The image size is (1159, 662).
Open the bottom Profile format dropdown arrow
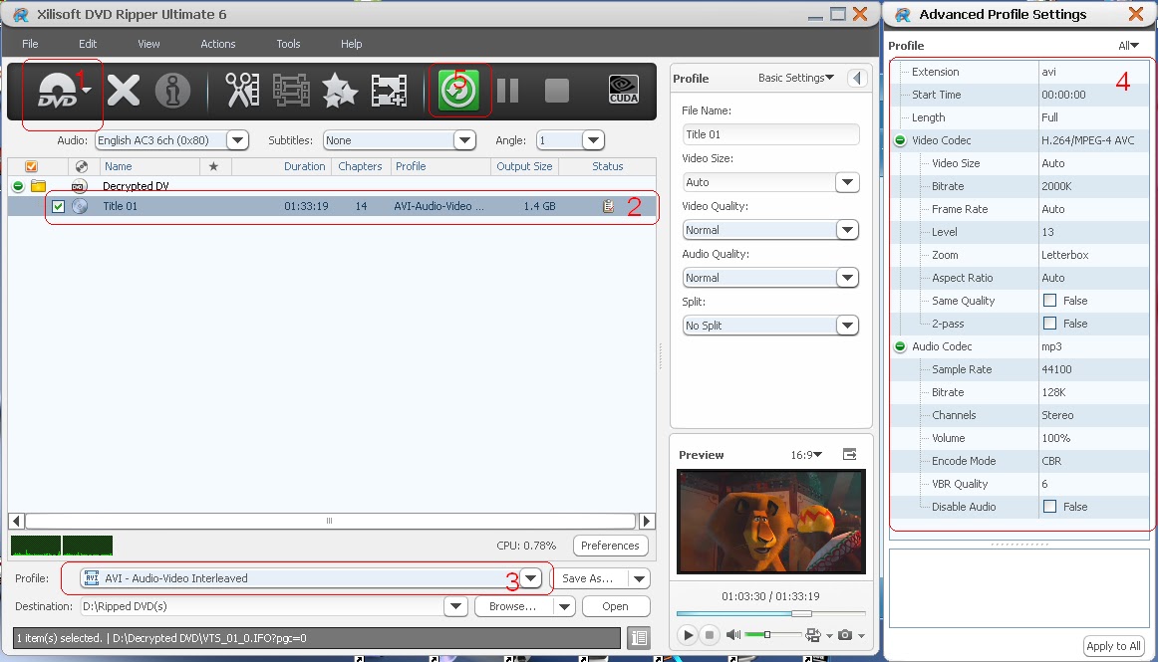coord(531,578)
